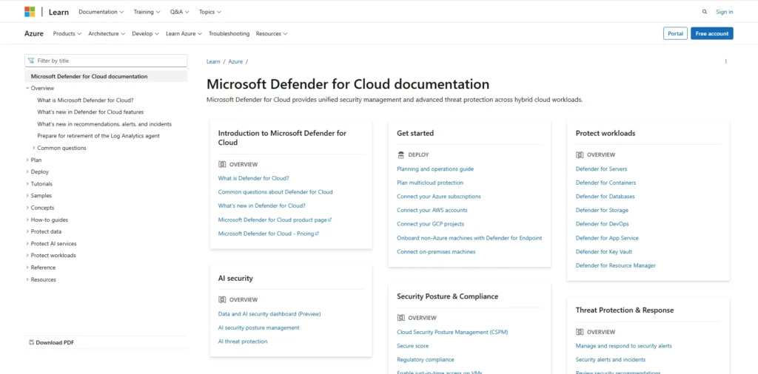Collapse the Overview tree section

pos(27,88)
